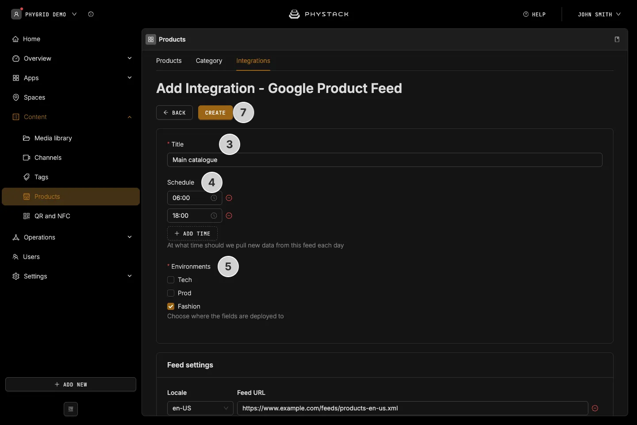Image resolution: width=637 pixels, height=425 pixels.
Task: Click the Create button
Action: pos(215,112)
